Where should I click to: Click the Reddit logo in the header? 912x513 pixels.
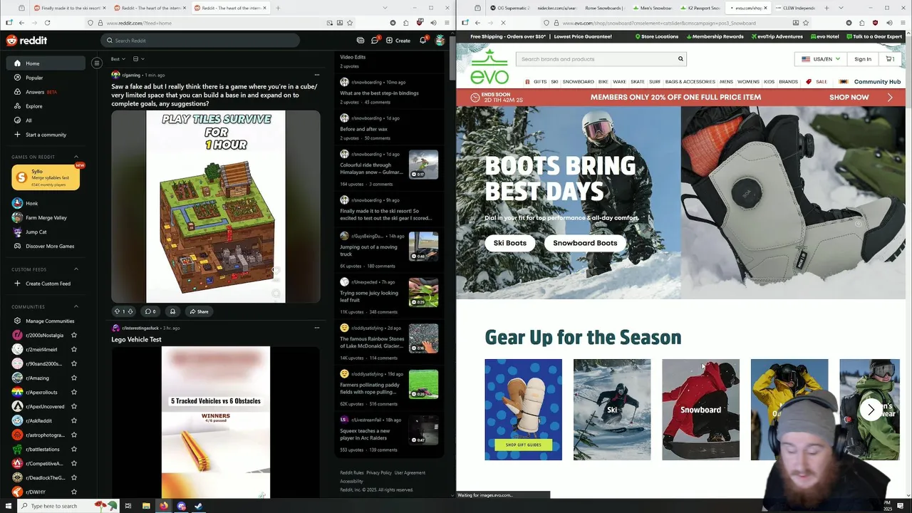coord(26,41)
